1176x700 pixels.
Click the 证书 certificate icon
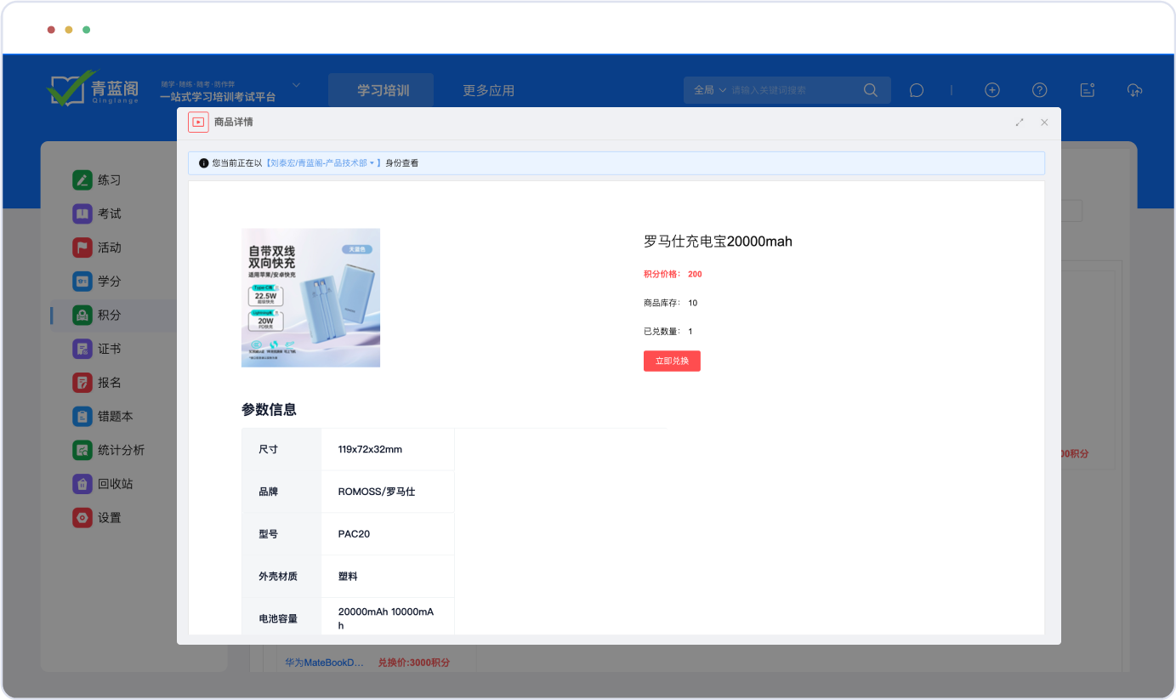82,349
